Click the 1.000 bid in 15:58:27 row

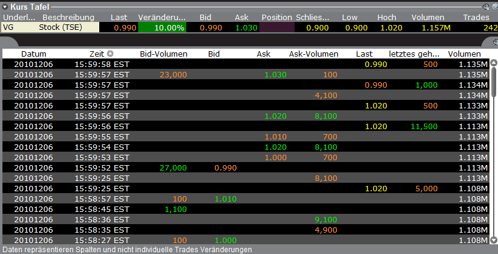(226, 241)
